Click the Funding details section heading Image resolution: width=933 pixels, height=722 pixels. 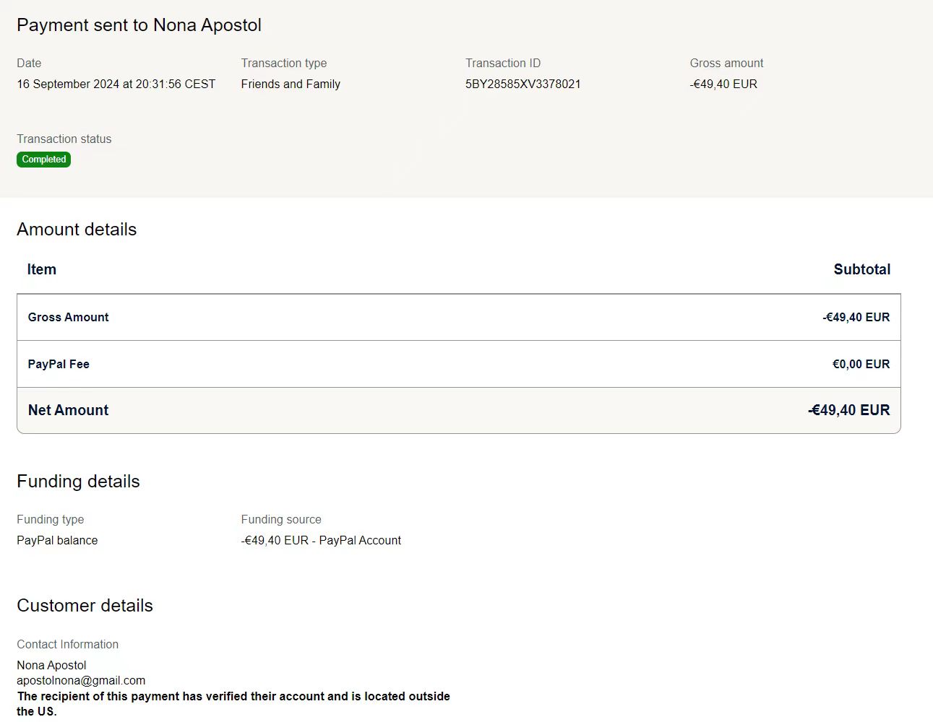78,482
